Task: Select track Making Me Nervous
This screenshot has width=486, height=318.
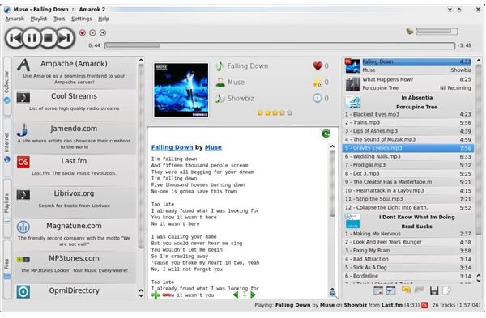Action: tap(408, 234)
